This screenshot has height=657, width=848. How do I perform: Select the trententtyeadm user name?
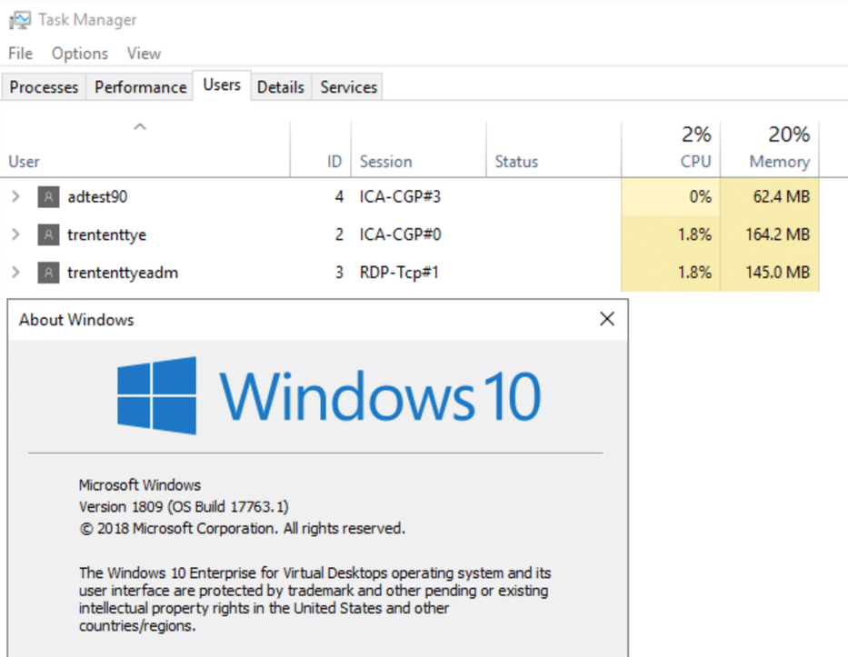123,273
